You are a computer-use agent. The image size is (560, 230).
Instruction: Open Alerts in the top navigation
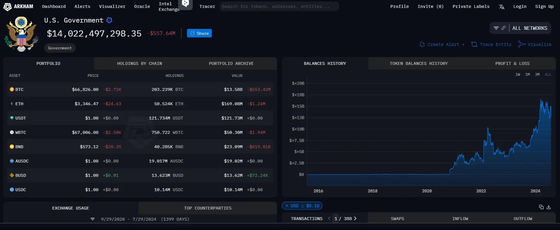point(82,6)
